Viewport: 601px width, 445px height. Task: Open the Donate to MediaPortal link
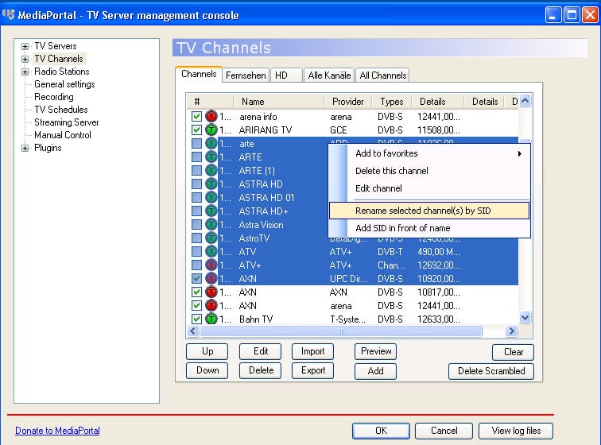pyautogui.click(x=57, y=431)
